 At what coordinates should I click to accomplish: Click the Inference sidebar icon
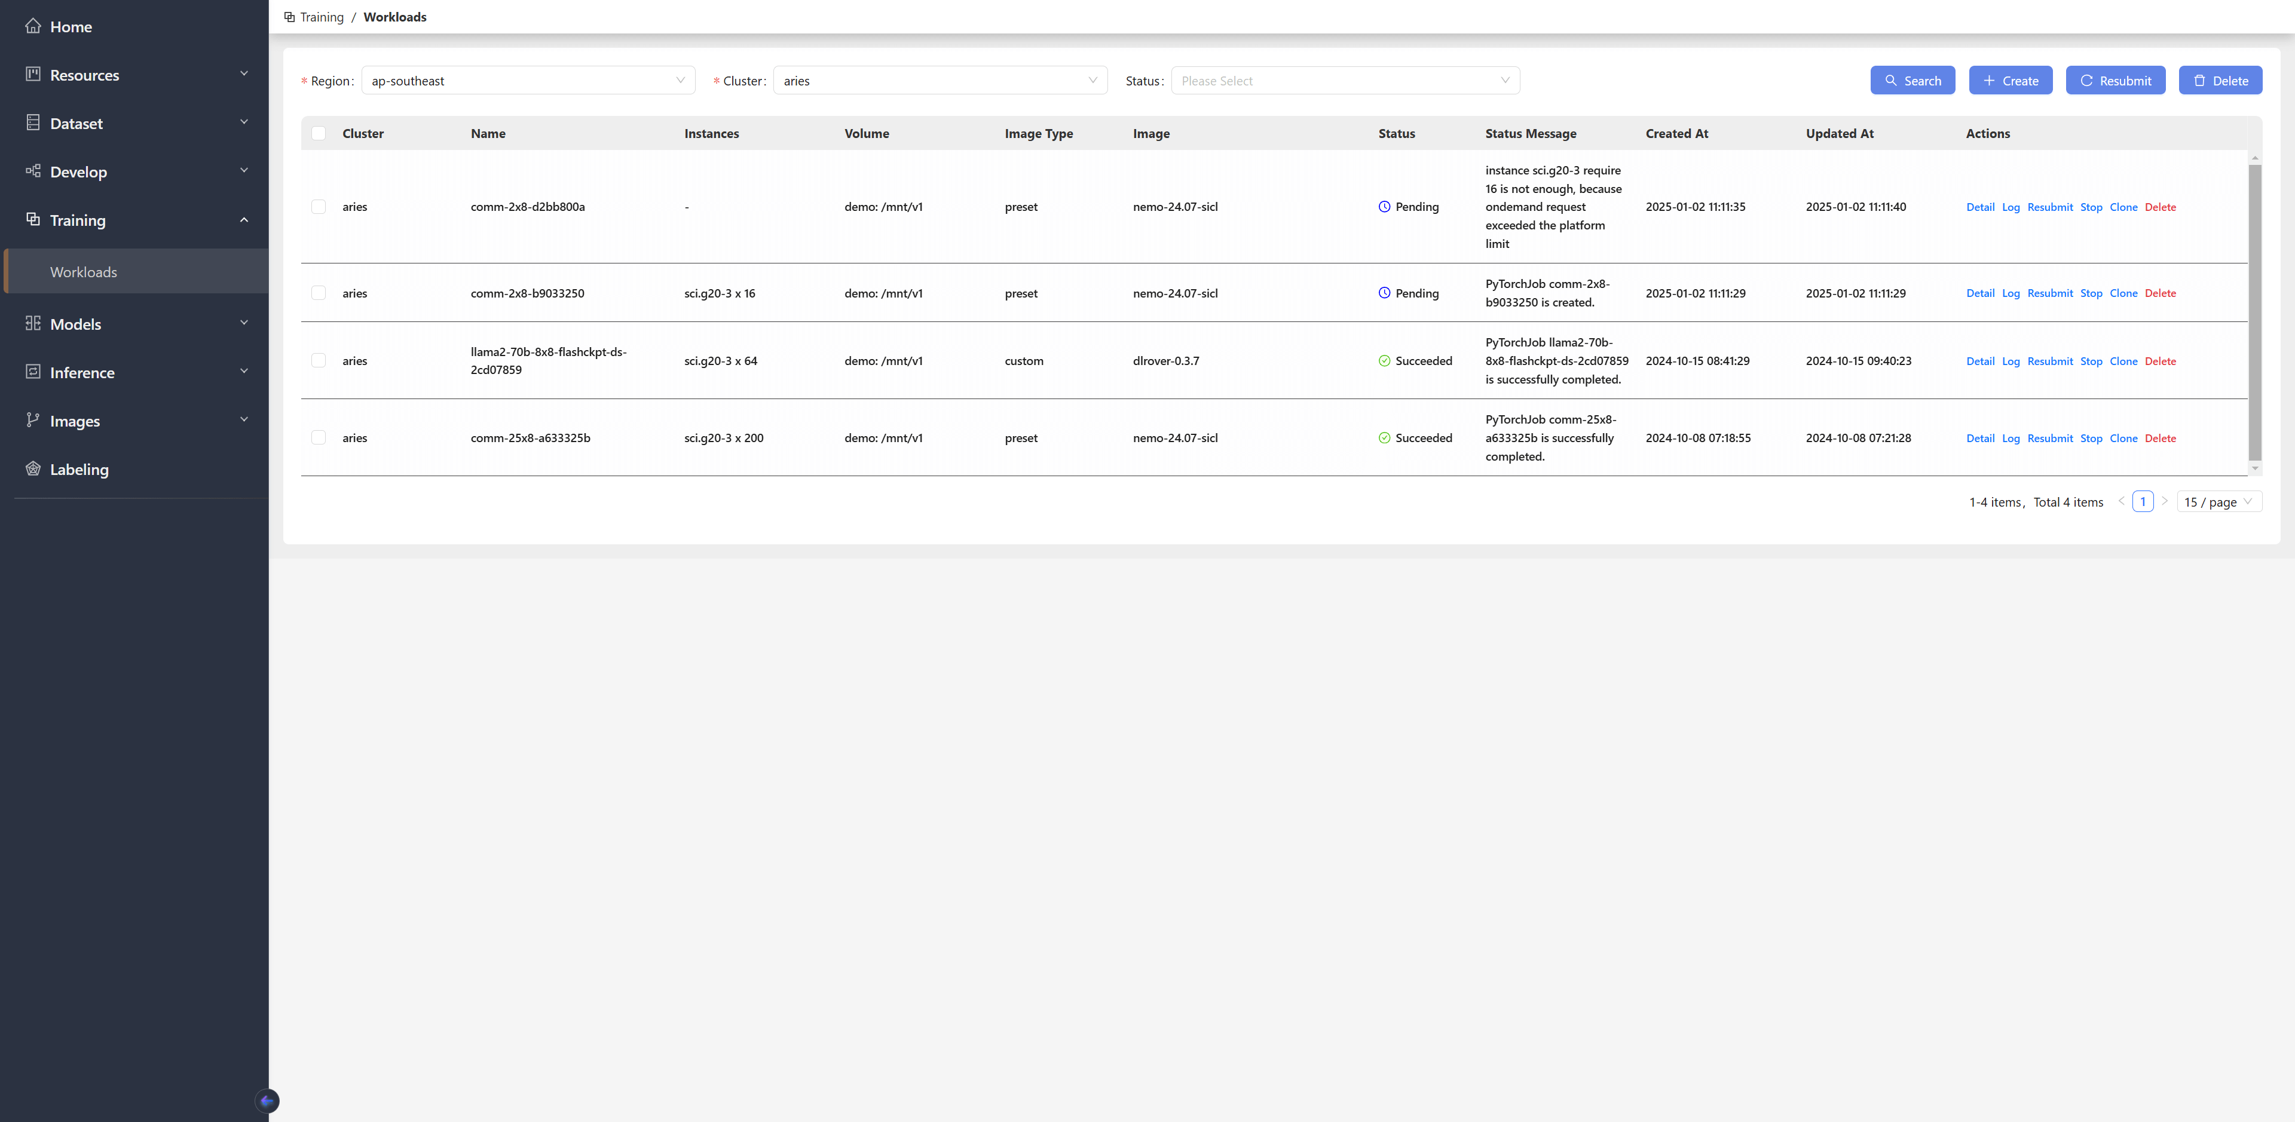coord(33,372)
